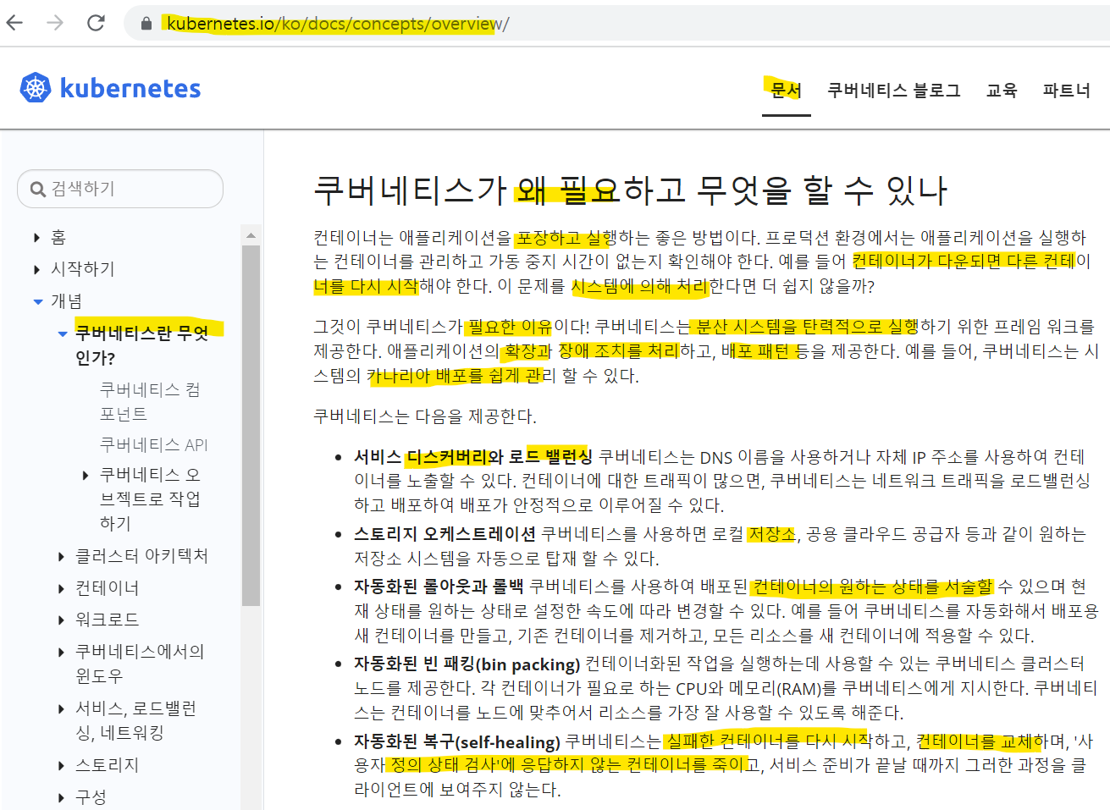Expand the 서비스, 로드밸런싱, 네트워킹 arrow

point(61,709)
